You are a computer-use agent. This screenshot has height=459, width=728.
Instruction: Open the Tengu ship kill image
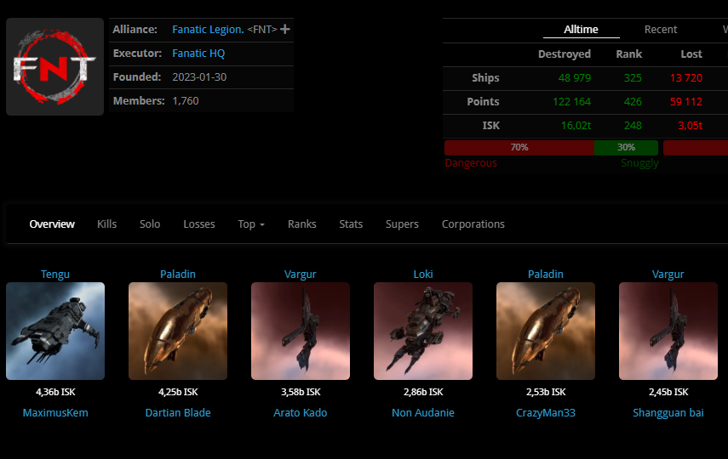pyautogui.click(x=55, y=331)
